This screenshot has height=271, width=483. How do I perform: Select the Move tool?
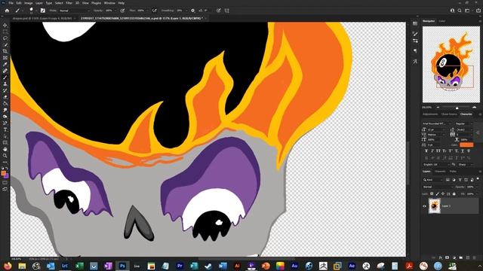pyautogui.click(x=5, y=25)
